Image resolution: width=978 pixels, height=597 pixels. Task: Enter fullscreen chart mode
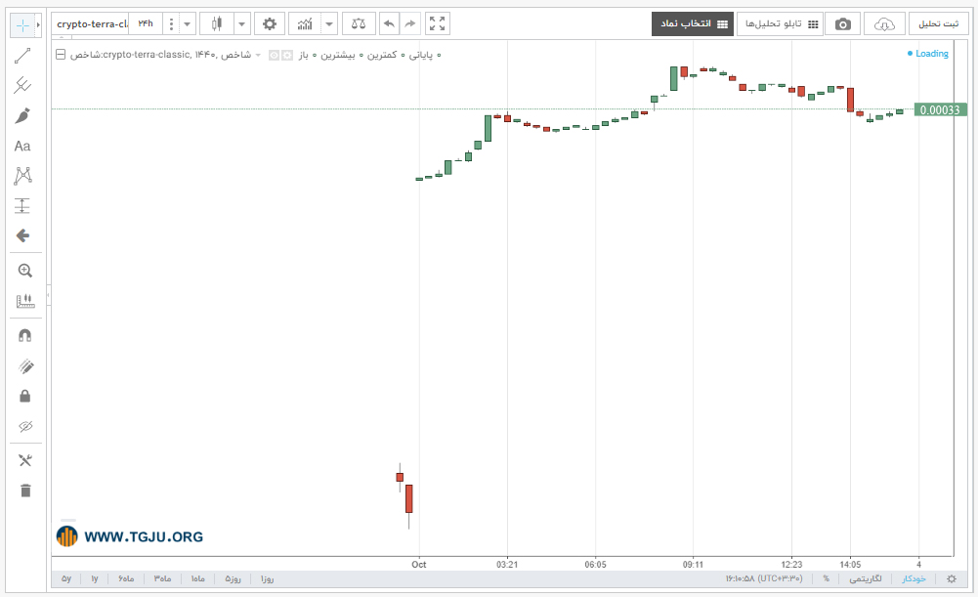tap(438, 24)
